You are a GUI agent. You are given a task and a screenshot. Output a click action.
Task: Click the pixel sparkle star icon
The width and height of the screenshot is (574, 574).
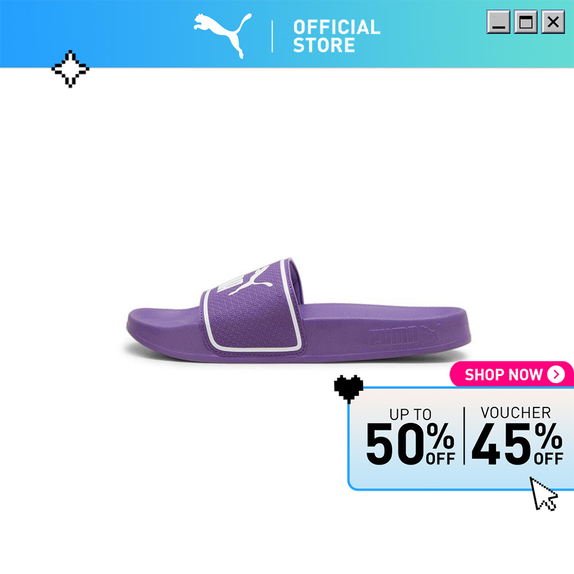click(x=70, y=69)
